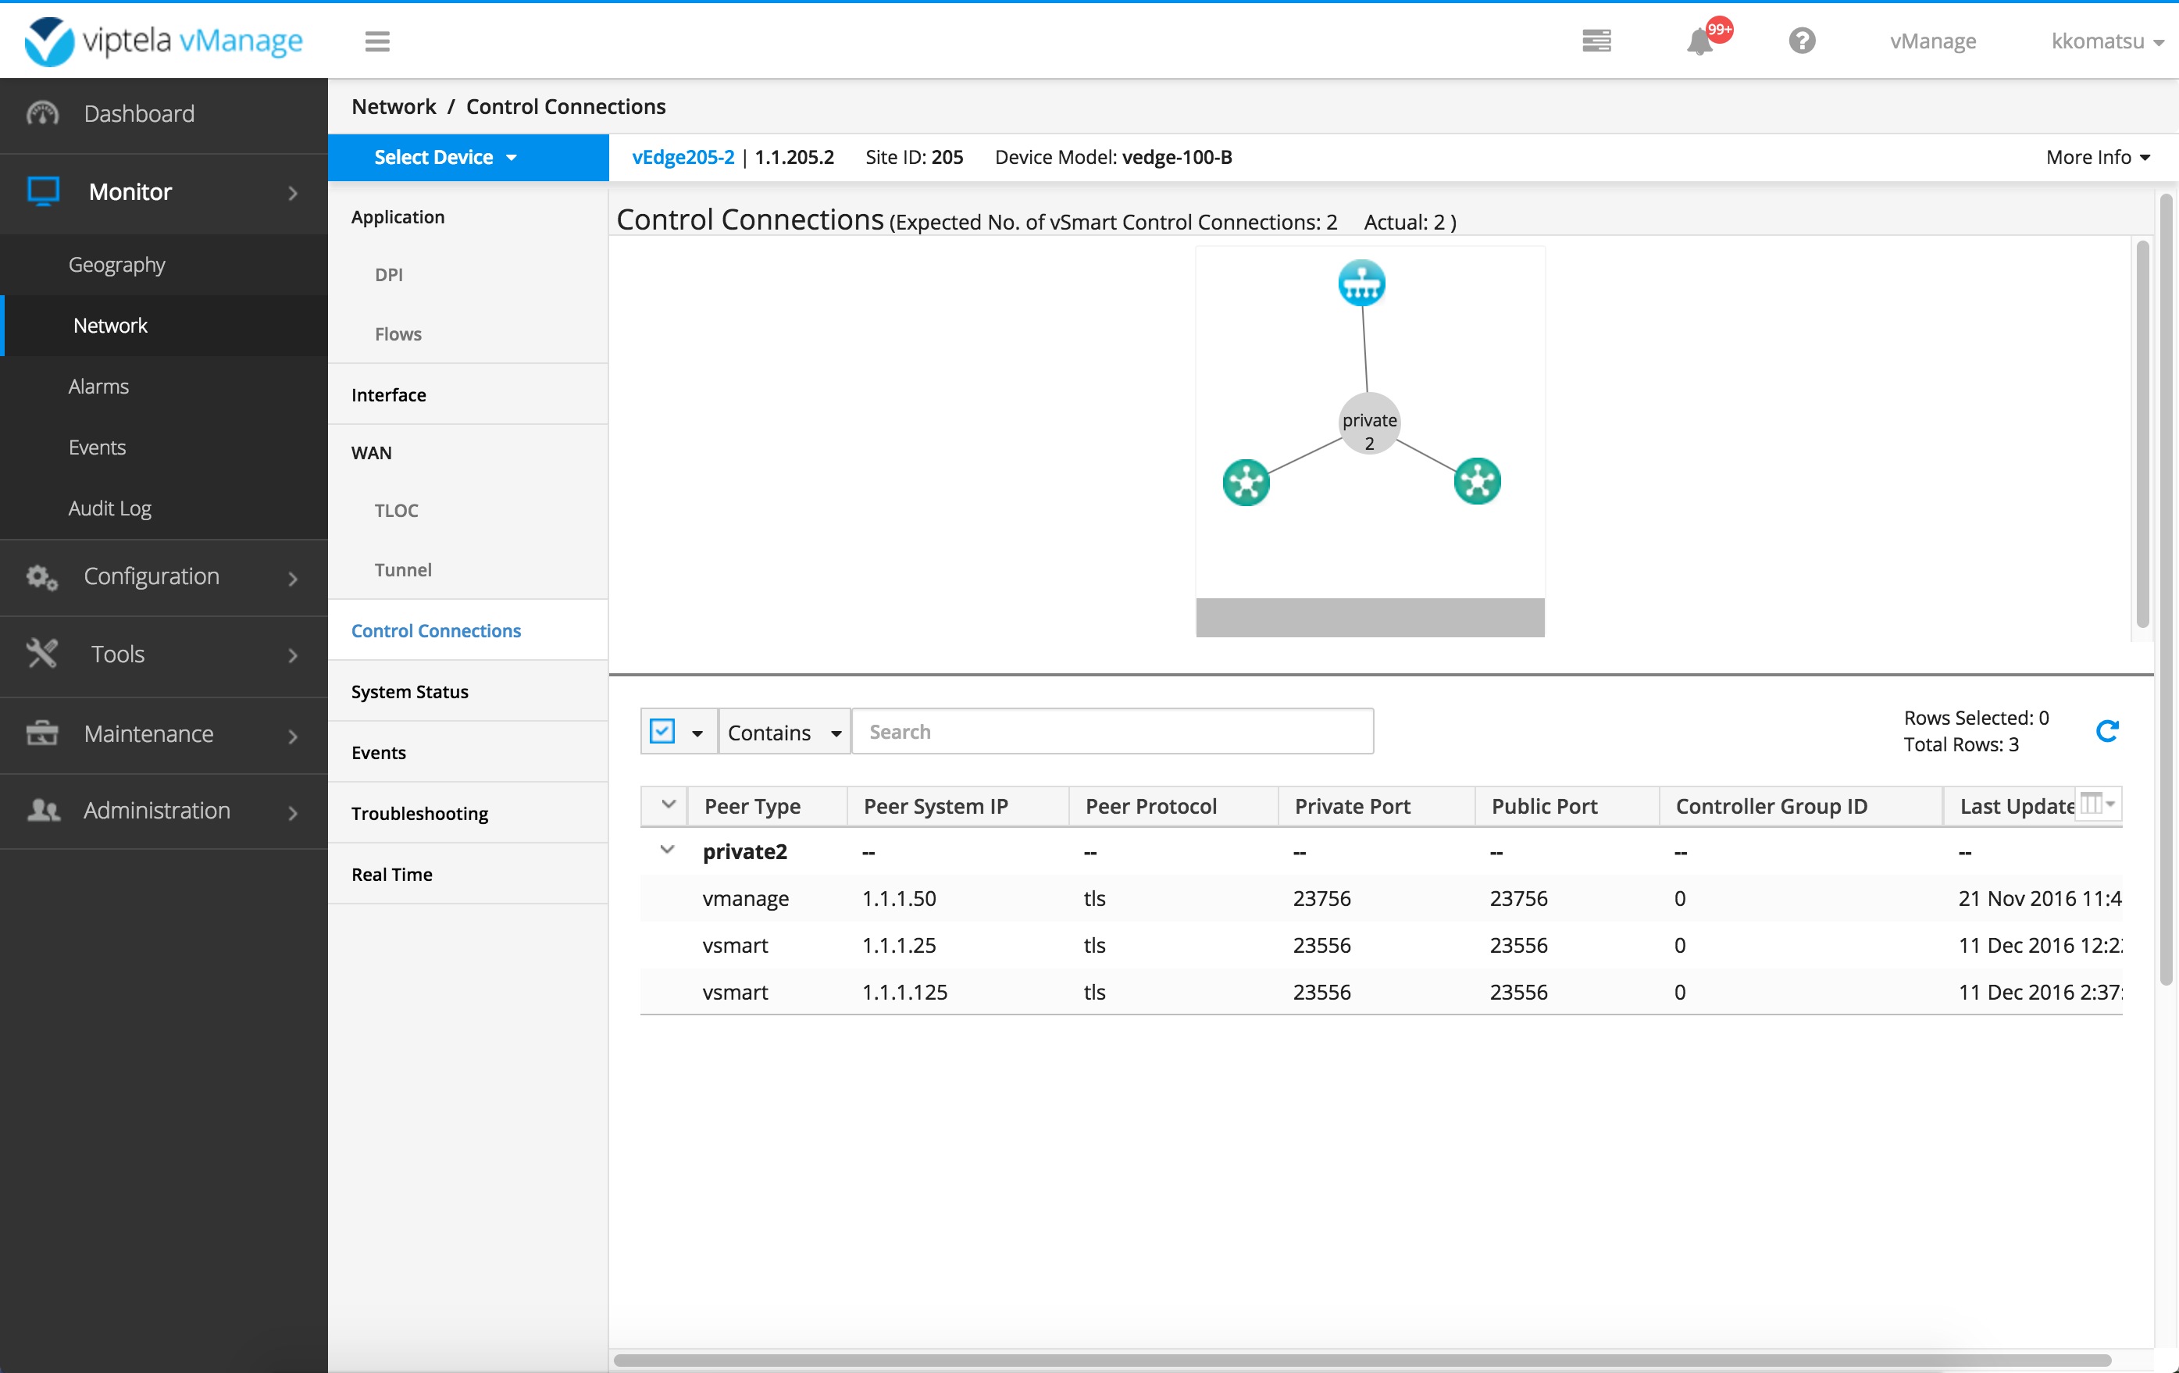Screen dimensions: 2179x1373
Task: Click inside the Search input field
Action: point(1111,730)
